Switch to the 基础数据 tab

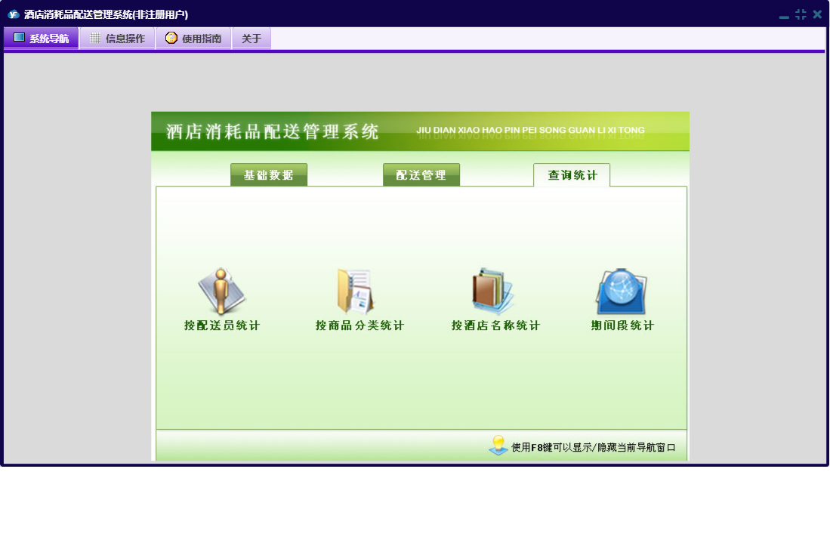[x=269, y=175]
